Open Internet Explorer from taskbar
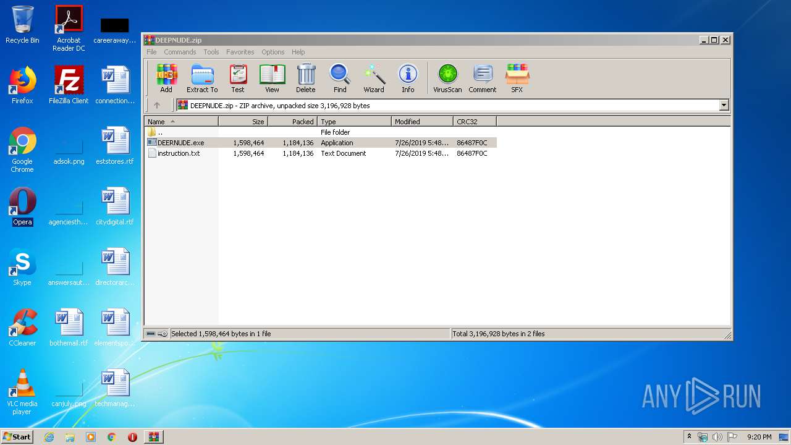This screenshot has width=791, height=445. coord(49,437)
